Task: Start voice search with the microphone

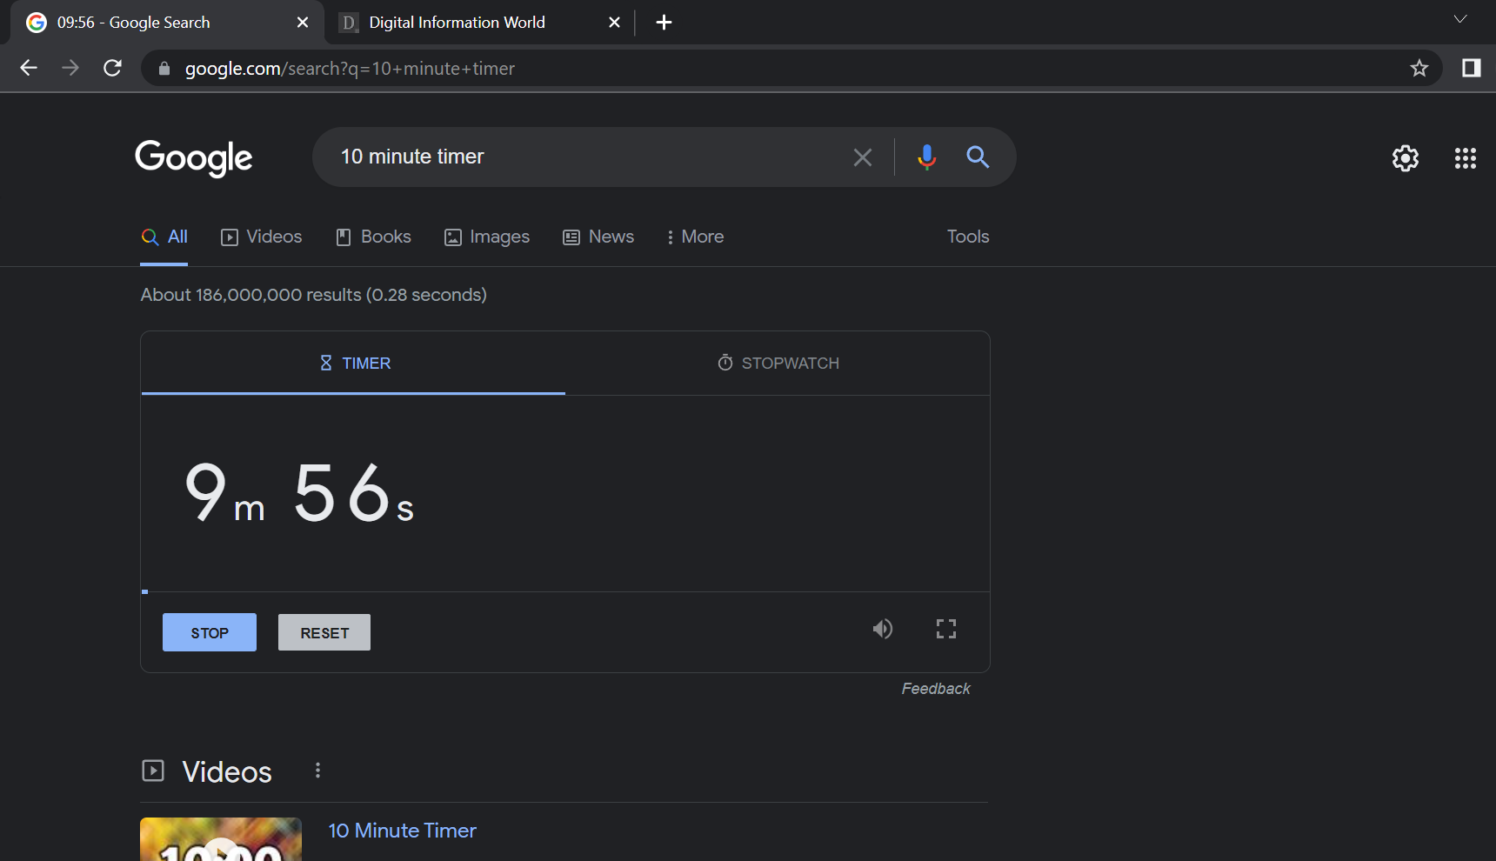Action: [x=927, y=157]
